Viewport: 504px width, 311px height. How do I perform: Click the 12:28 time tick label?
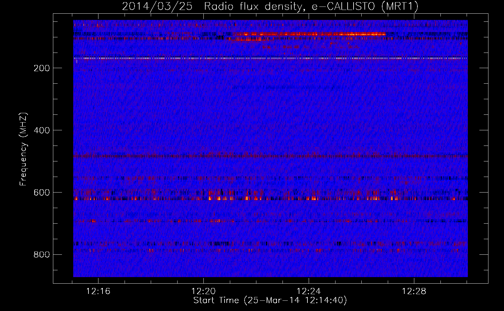coord(414,291)
